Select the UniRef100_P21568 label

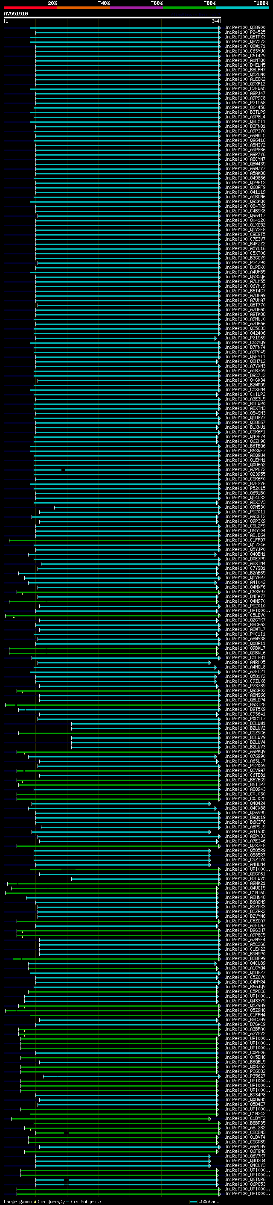point(245,103)
